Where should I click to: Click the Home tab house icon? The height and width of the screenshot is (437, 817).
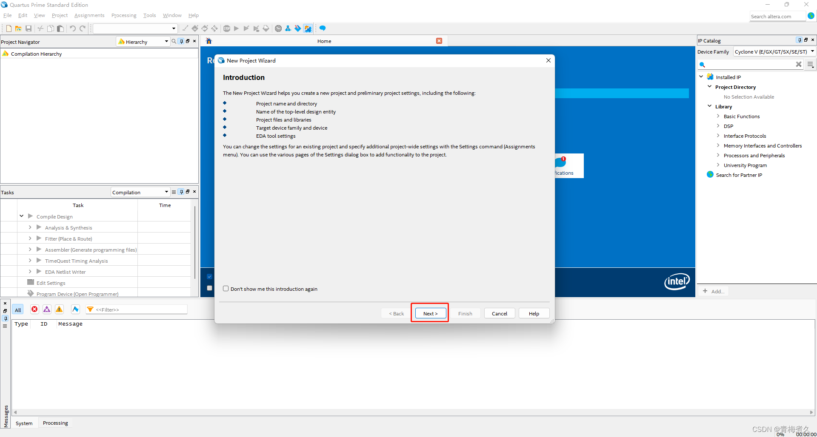[209, 41]
